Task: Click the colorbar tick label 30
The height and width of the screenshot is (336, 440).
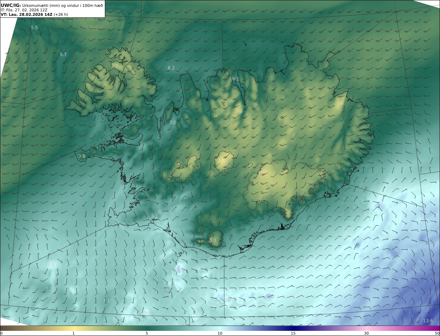Action: 366,333
